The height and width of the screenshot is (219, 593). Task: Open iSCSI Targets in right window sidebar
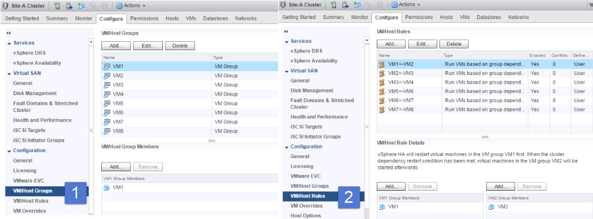coord(307,127)
